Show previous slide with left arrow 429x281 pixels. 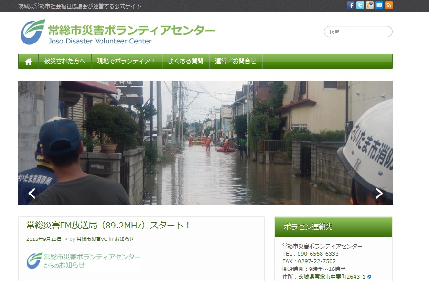coord(32,193)
